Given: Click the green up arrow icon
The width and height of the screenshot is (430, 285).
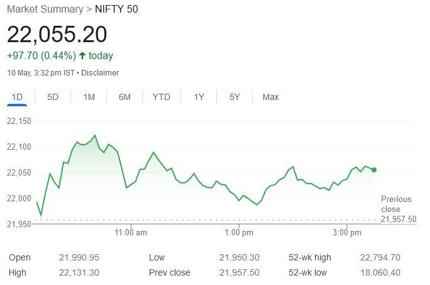Looking at the screenshot, I should [82, 55].
